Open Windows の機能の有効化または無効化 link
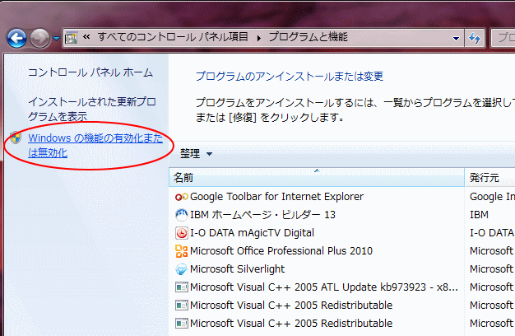515x336 pixels. [x=95, y=145]
